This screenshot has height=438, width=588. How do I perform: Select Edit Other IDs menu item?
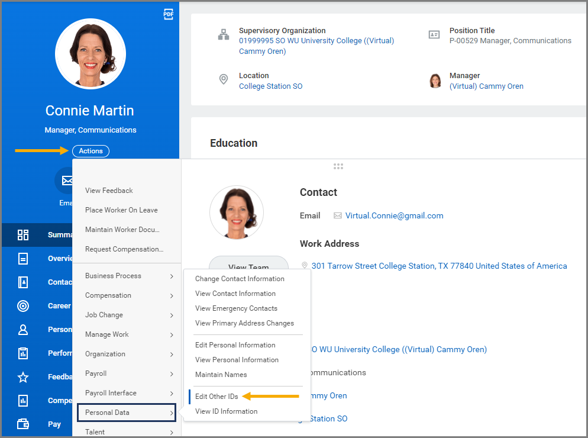coord(217,397)
